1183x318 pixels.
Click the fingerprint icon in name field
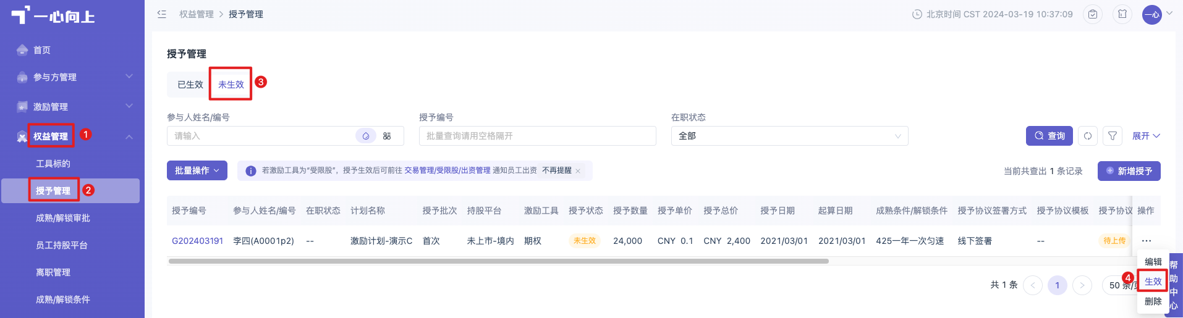366,136
